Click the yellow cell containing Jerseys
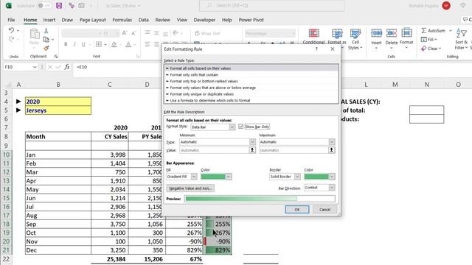This screenshot has height=265, width=472. [x=58, y=110]
